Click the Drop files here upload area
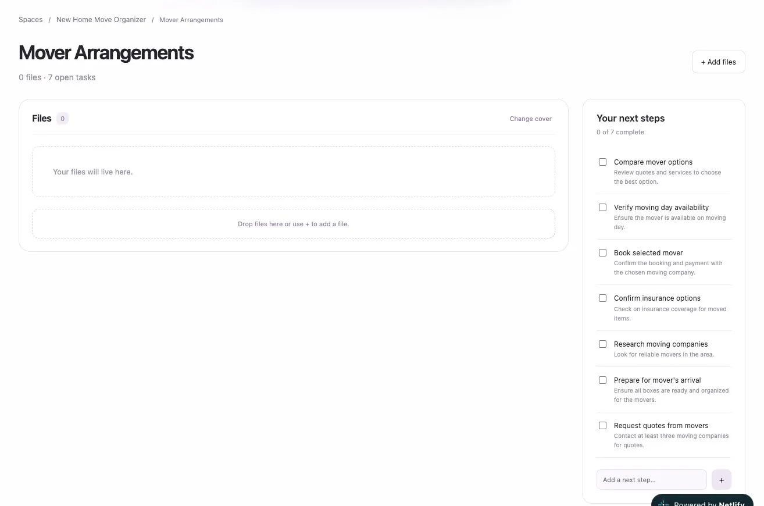764x506 pixels. click(294, 224)
